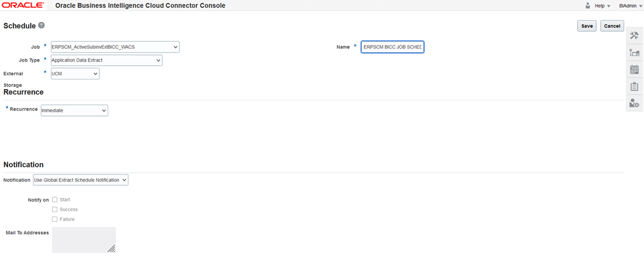Click the user person icon beside Help
Viewport: 644px width, 257px height.
click(x=588, y=6)
